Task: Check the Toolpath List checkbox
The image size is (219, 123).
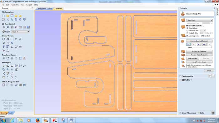Action: coord(181,76)
